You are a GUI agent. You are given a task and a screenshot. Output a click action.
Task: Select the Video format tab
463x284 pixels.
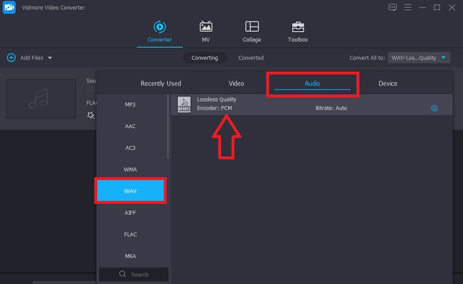236,83
